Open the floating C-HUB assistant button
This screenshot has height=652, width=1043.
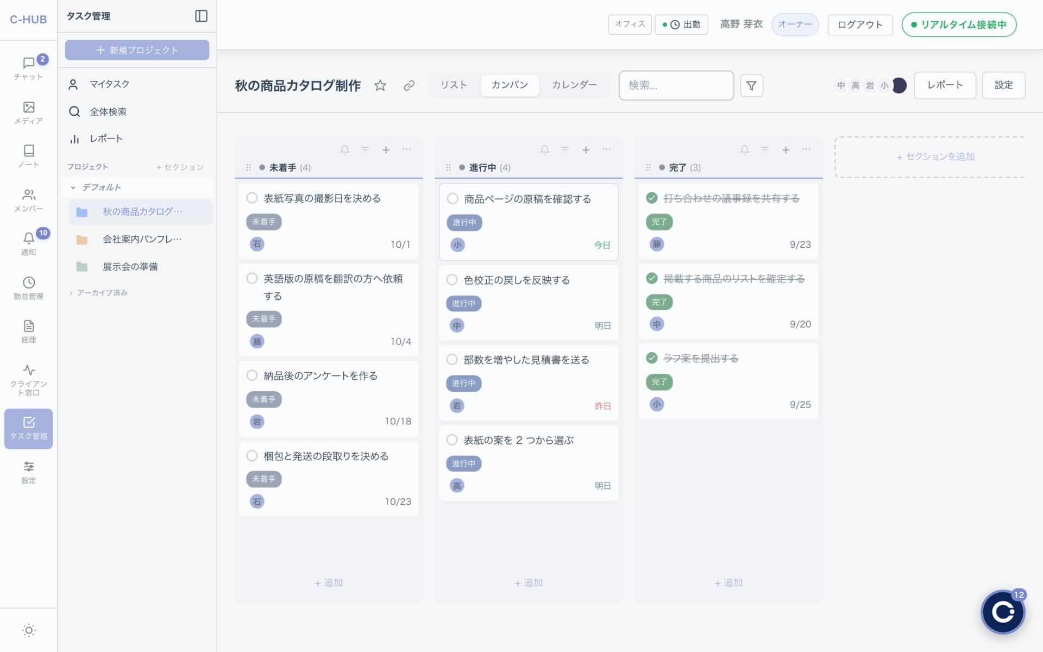point(1002,612)
